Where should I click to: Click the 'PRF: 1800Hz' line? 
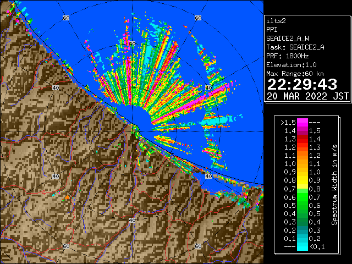(x=288, y=56)
